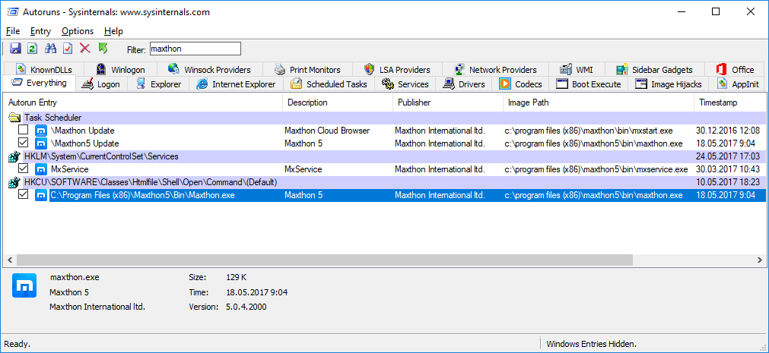Screen dimensions: 769x353
Task: Switch to the Scheduled Tasks tab
Action: [x=329, y=84]
